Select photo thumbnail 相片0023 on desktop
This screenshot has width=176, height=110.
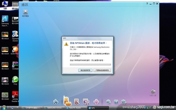5,36
